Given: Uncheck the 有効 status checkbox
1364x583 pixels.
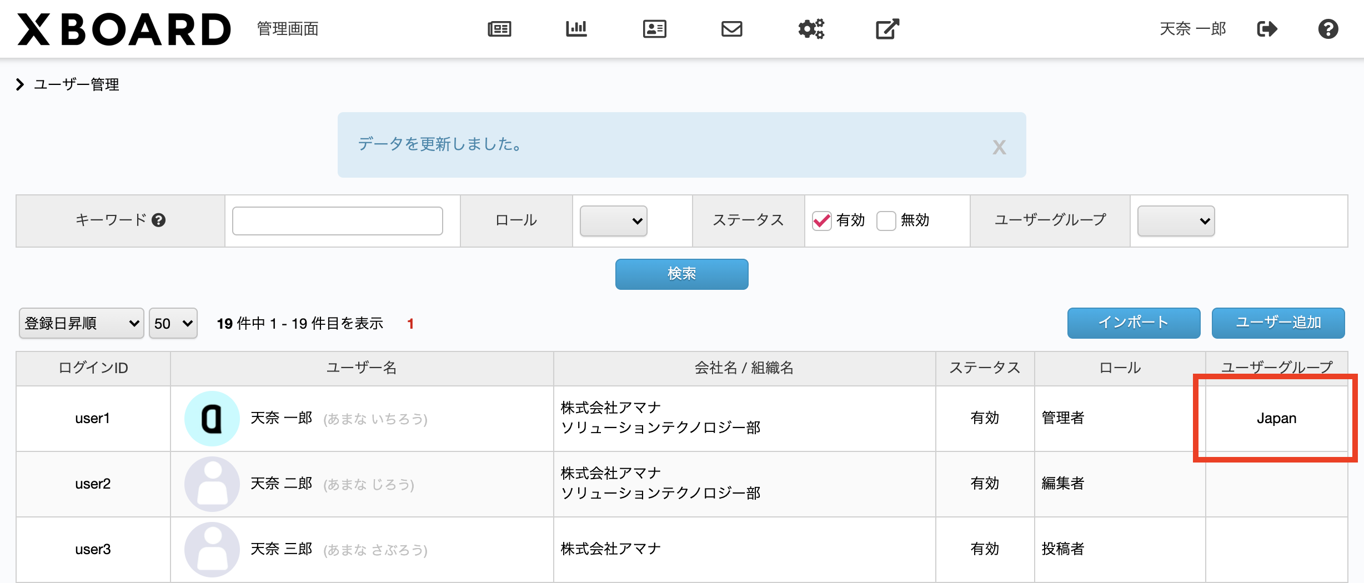Looking at the screenshot, I should click(x=822, y=220).
